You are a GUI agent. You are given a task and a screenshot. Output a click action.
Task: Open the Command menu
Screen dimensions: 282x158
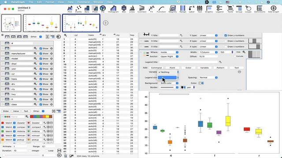coord(83,2)
